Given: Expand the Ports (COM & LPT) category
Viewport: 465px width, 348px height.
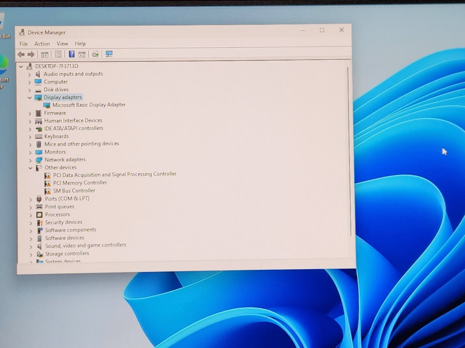Looking at the screenshot, I should point(31,200).
